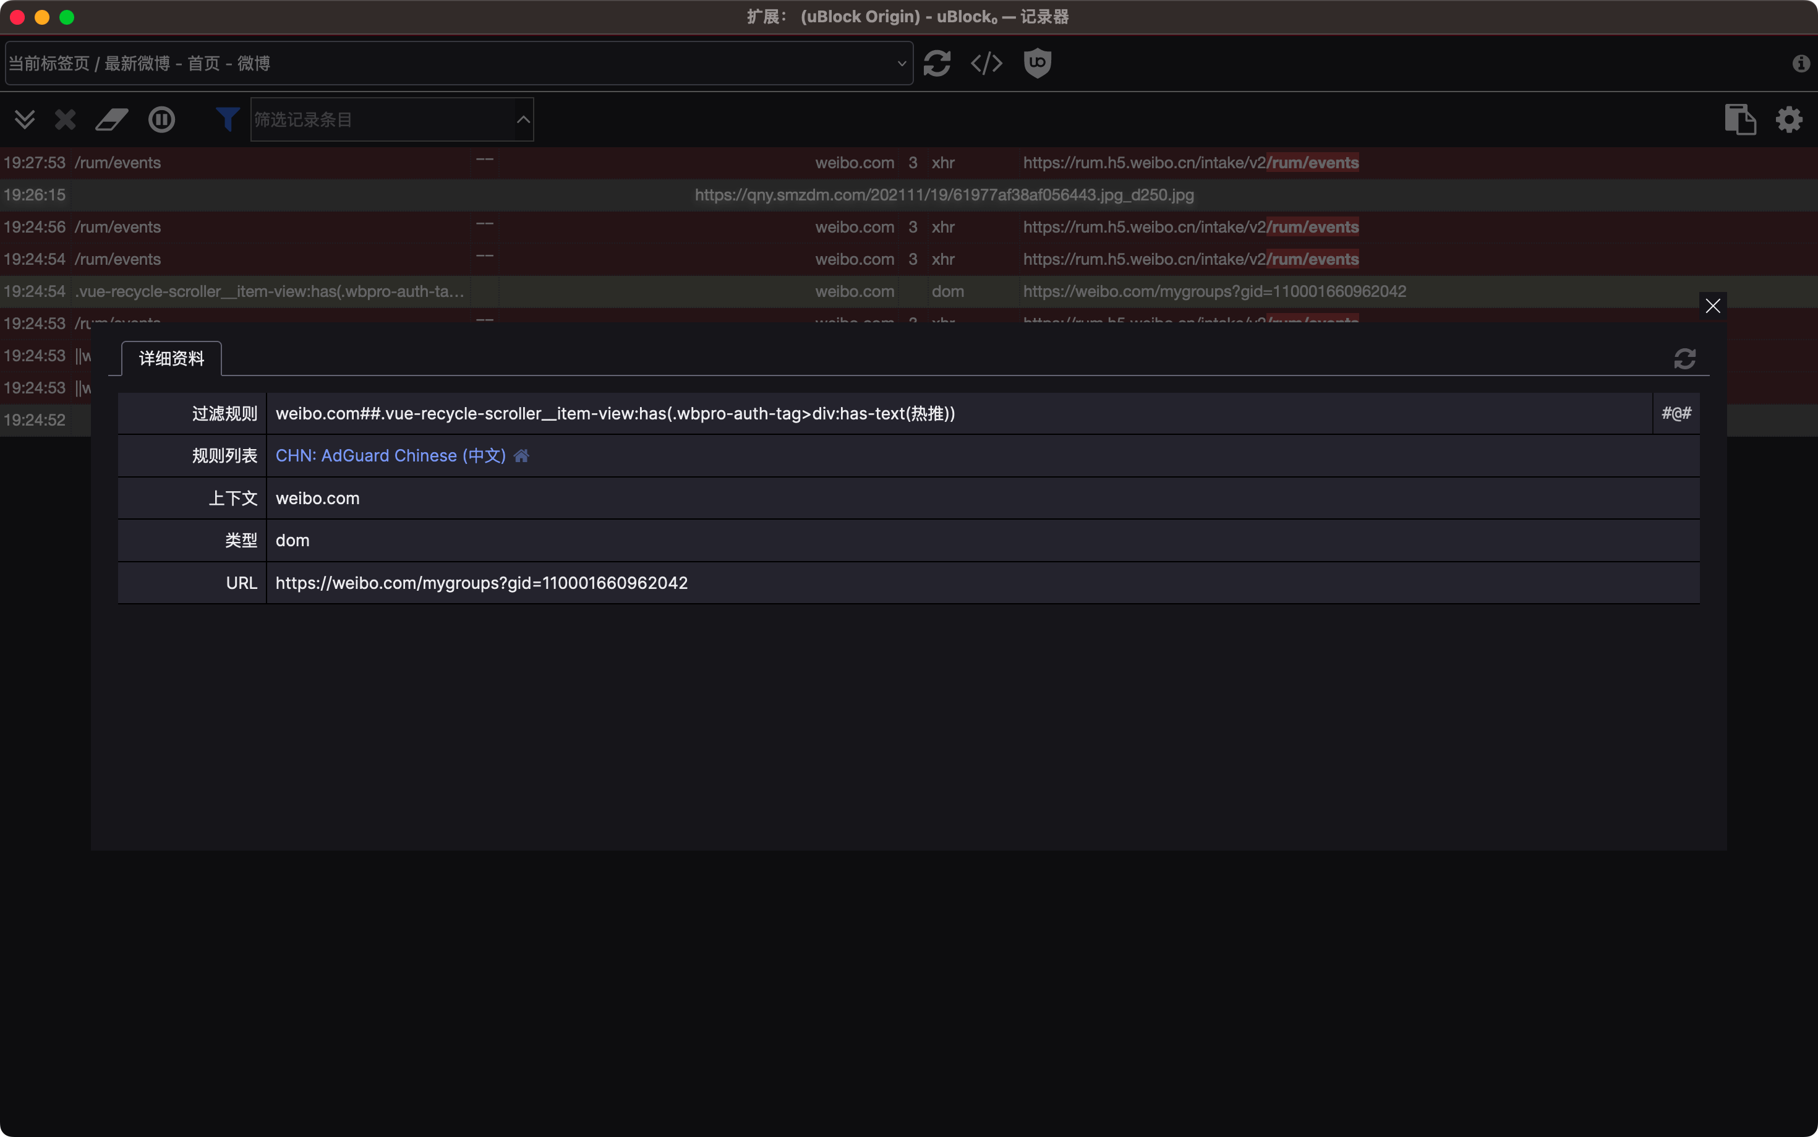
Task: Select the 详细资料 tab
Action: [171, 359]
